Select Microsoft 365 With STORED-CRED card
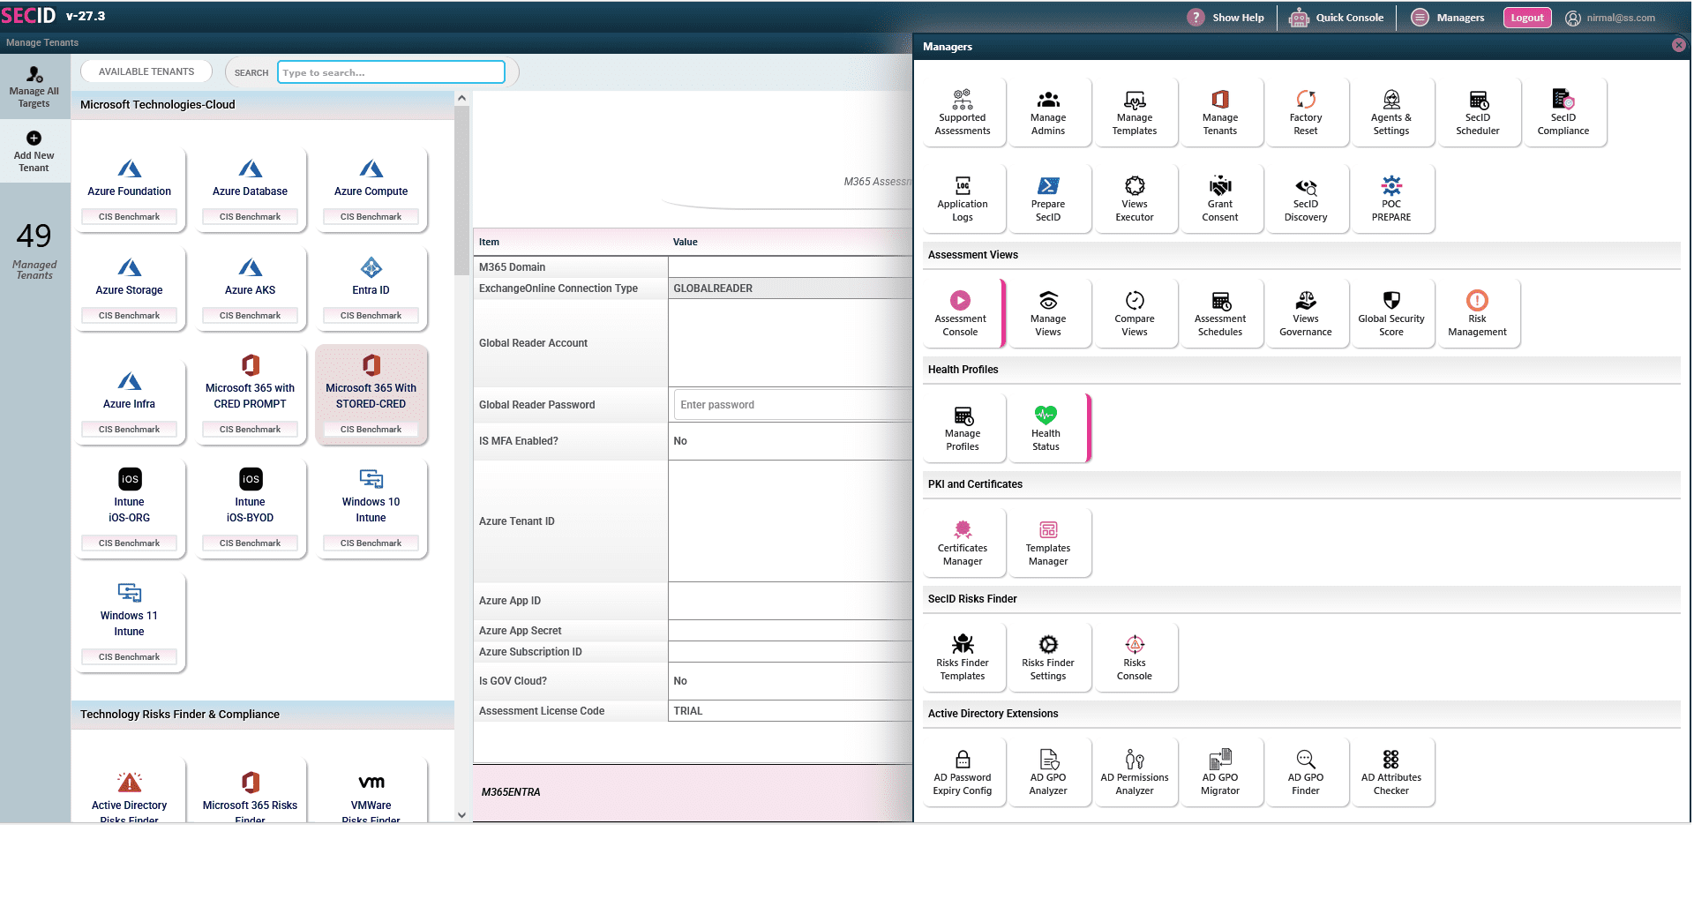 (371, 395)
